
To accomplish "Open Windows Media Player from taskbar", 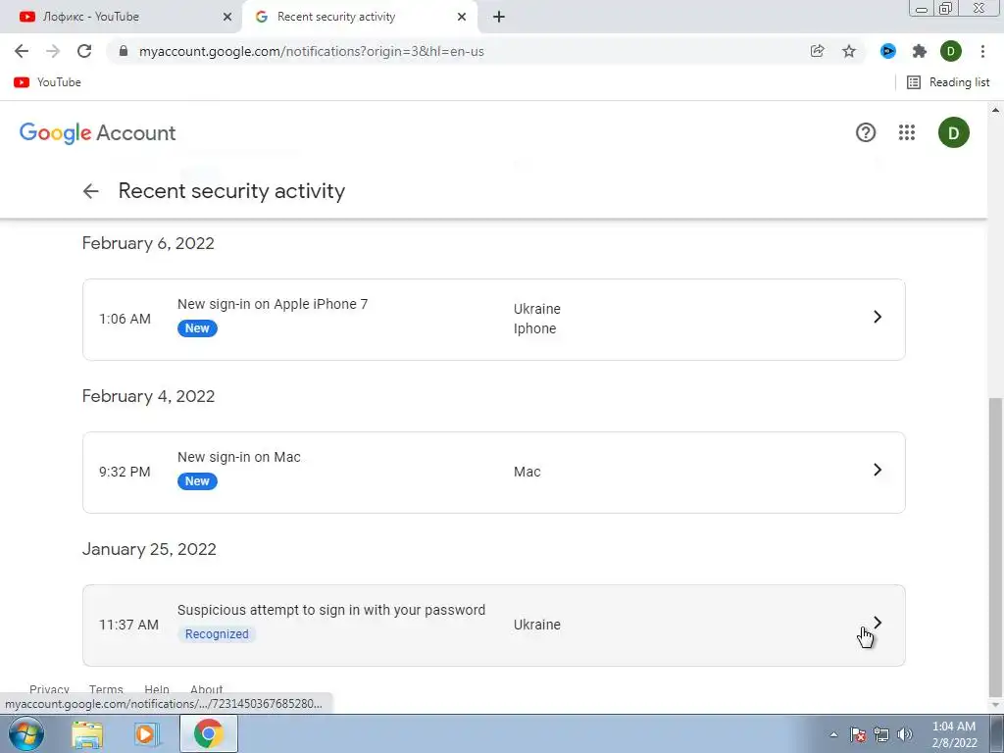I will coord(146,734).
